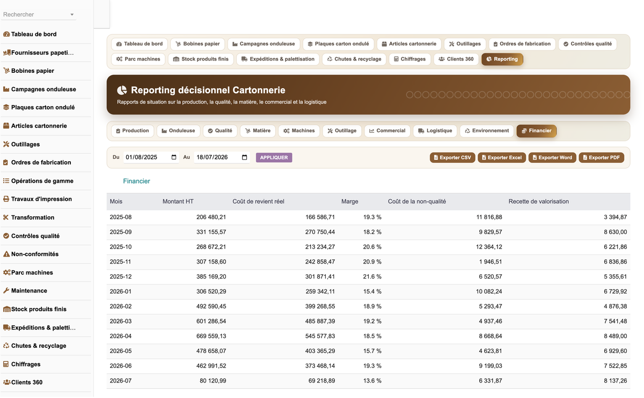Click the Expéditions truck icon in sidebar
This screenshot has height=398, width=644.
click(7, 327)
